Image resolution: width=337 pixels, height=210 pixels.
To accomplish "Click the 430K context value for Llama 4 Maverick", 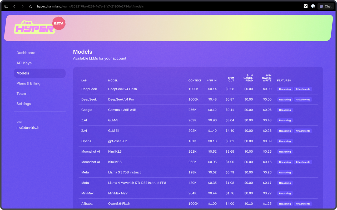I will pyautogui.click(x=192, y=183).
